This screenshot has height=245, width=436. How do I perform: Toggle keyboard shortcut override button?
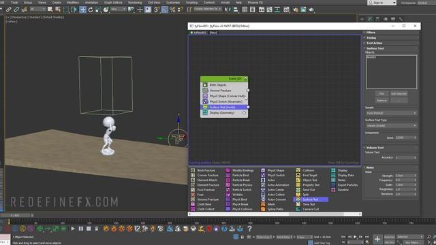click(x=148, y=10)
